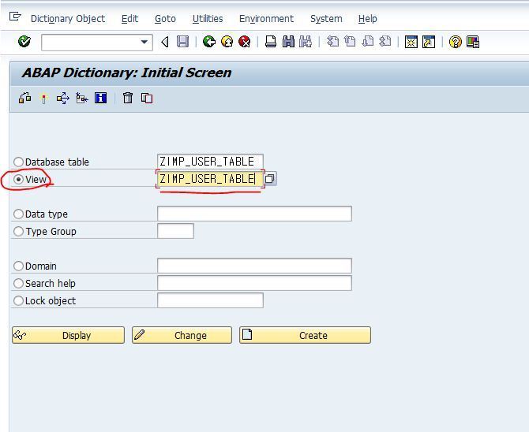This screenshot has height=432, width=529.
Task: Click the yellow Help question mark icon
Action: pyautogui.click(x=455, y=42)
